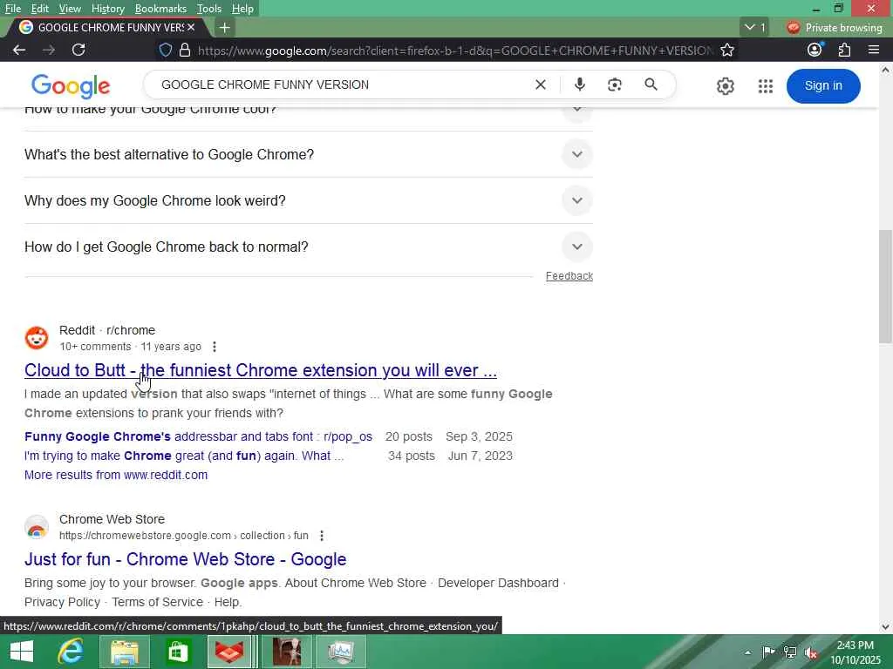Expand "How do I get Google Chrome back to normal?"
The height and width of the screenshot is (669, 893).
tap(577, 247)
